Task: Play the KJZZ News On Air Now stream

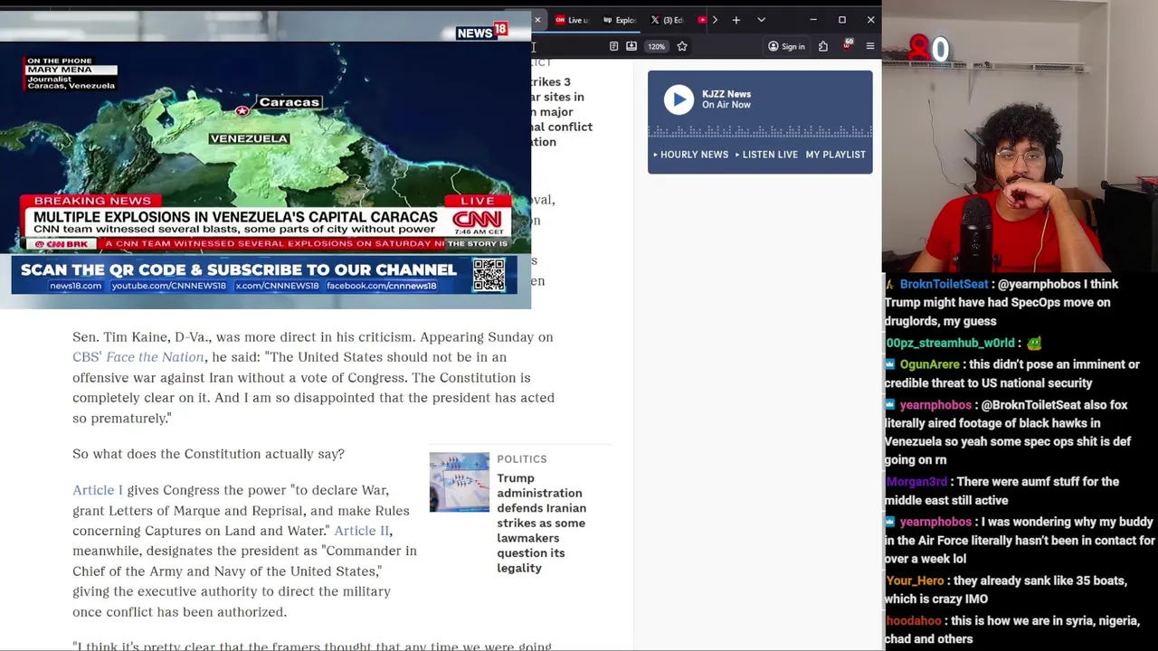Action: pyautogui.click(x=679, y=99)
